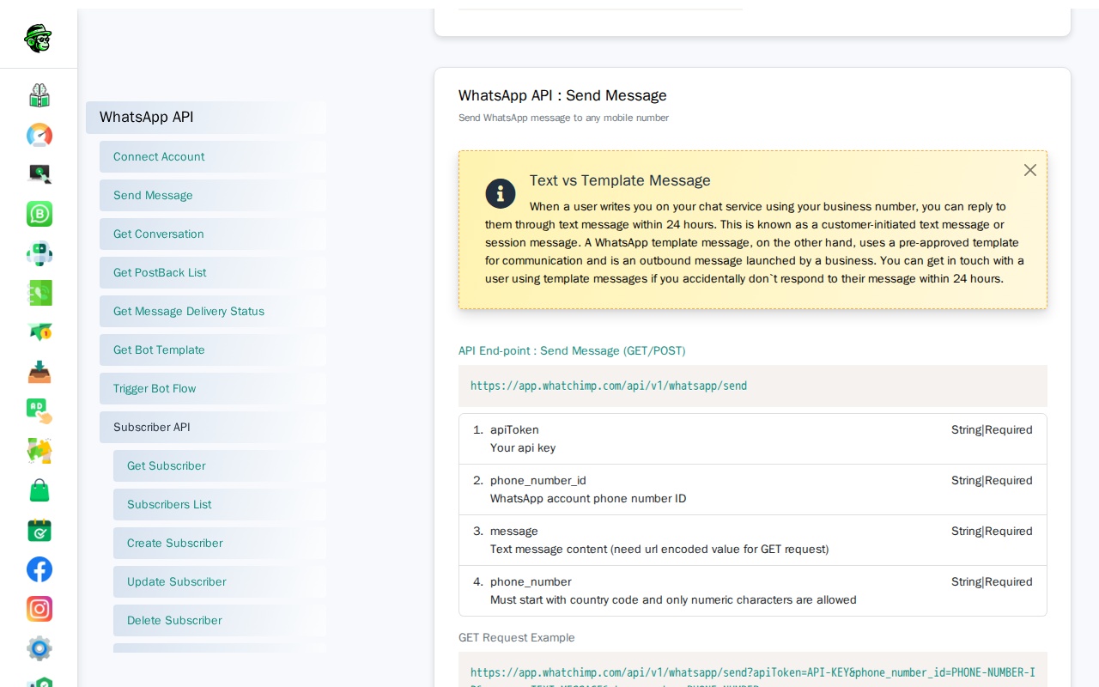Click the WhatChimp monkey logo
Screen dimensions: 1099x687
[39, 38]
